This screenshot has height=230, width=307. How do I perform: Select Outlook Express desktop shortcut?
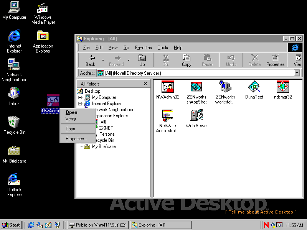click(14, 185)
